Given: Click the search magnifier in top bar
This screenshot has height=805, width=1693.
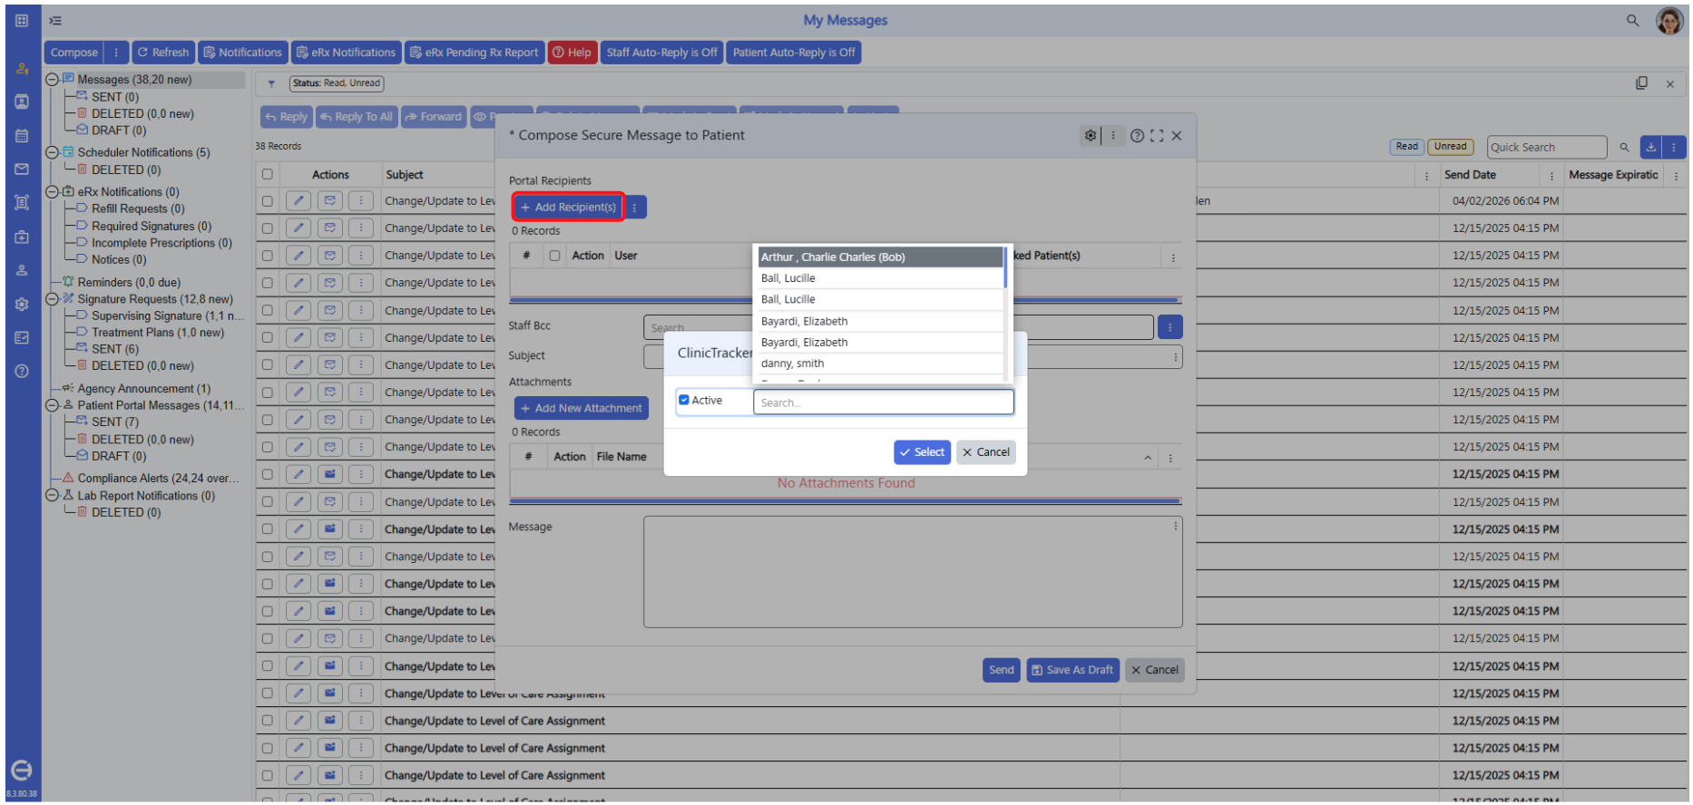Looking at the screenshot, I should point(1632,20).
